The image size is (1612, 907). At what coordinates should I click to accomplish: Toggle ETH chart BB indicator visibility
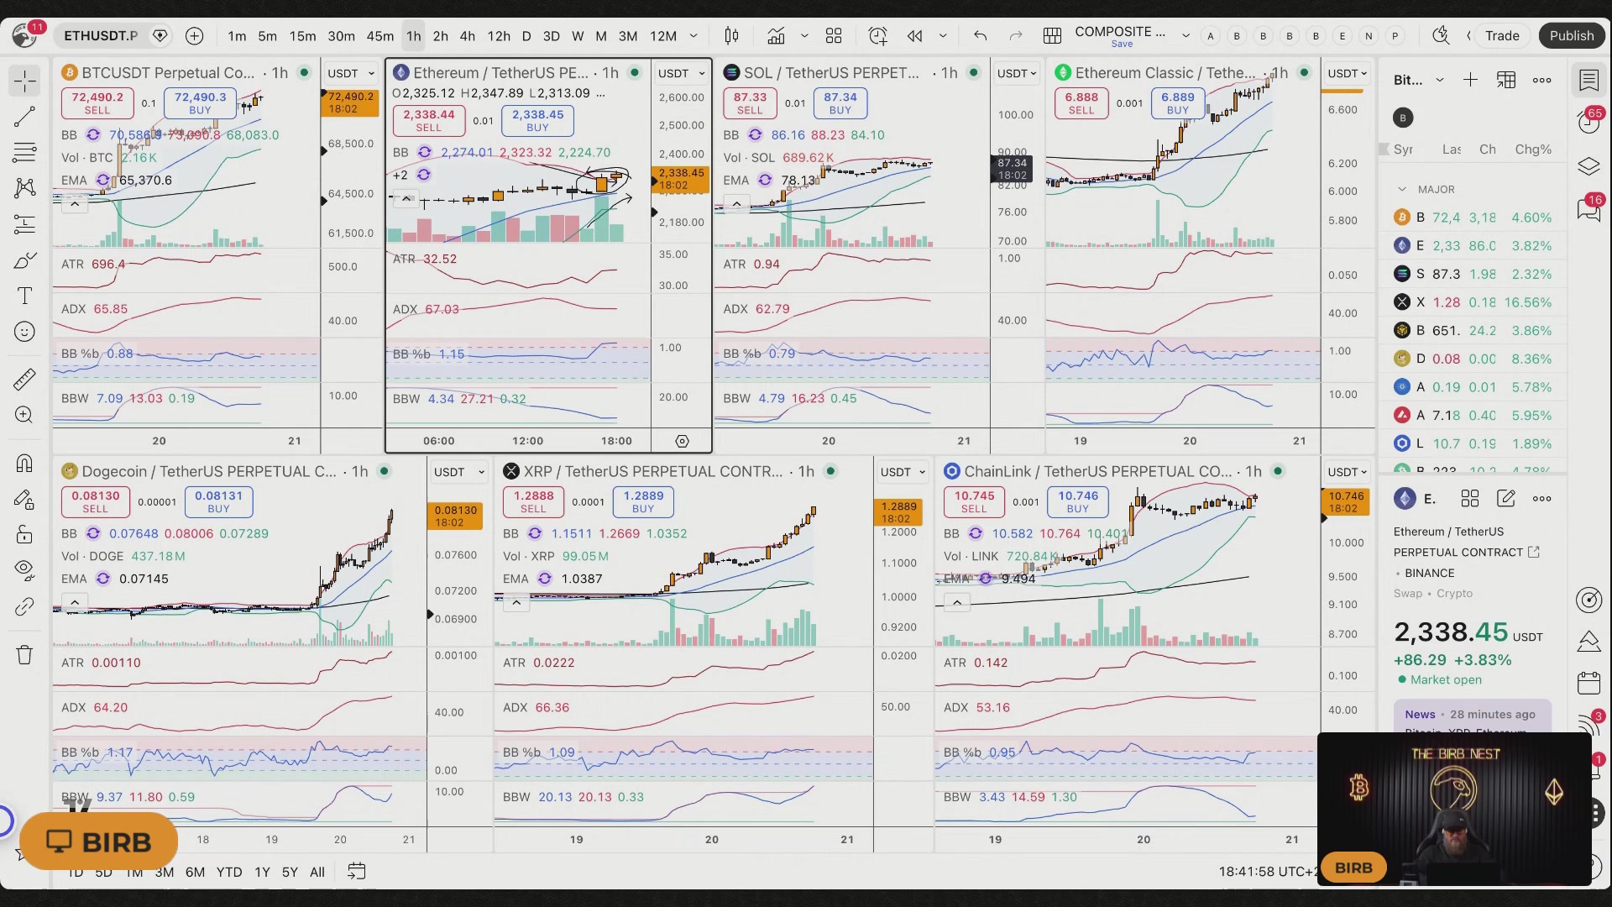pyautogui.click(x=424, y=152)
